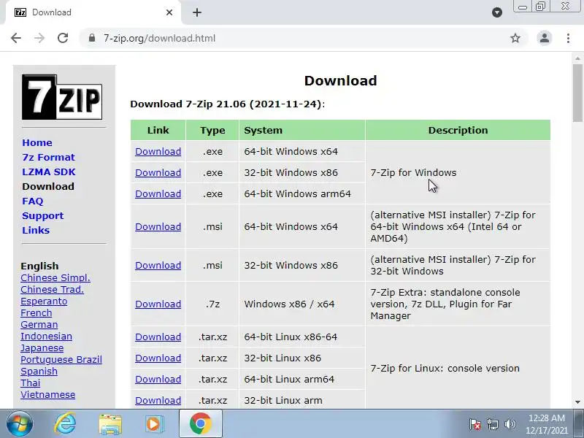Download .msi for 32-bit Windows x86
The height and width of the screenshot is (438, 584).
158,266
